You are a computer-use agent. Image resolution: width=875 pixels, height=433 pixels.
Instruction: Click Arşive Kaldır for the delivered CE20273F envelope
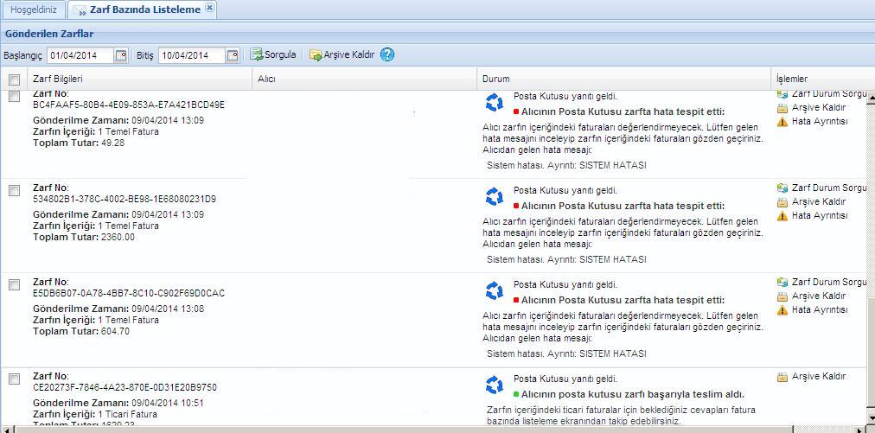coord(818,377)
